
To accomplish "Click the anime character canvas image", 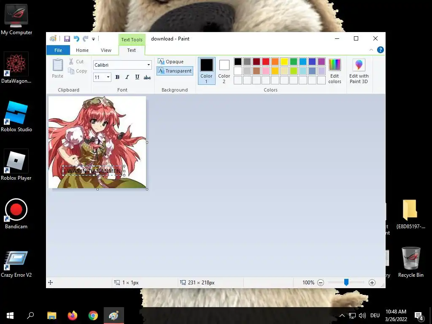I will click(97, 142).
